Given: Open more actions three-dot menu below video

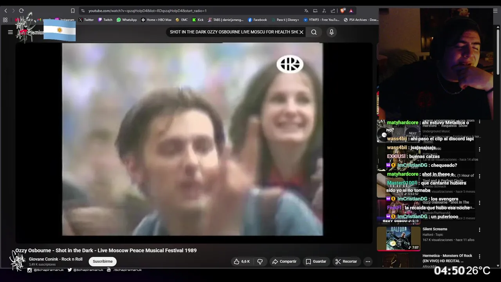Looking at the screenshot, I should coord(368,261).
